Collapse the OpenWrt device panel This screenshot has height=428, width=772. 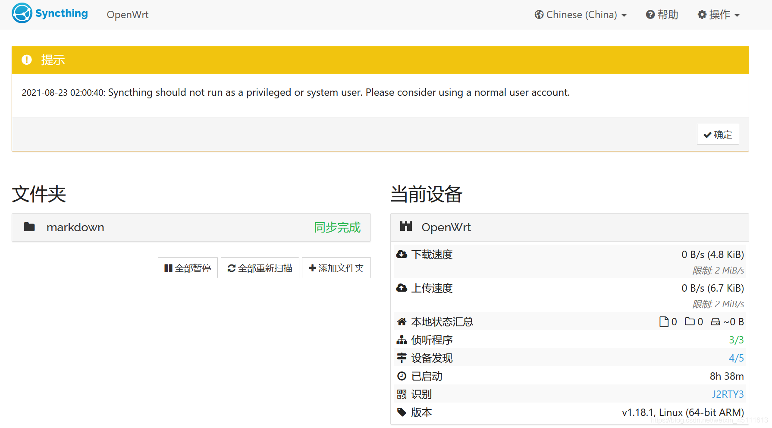[570, 227]
